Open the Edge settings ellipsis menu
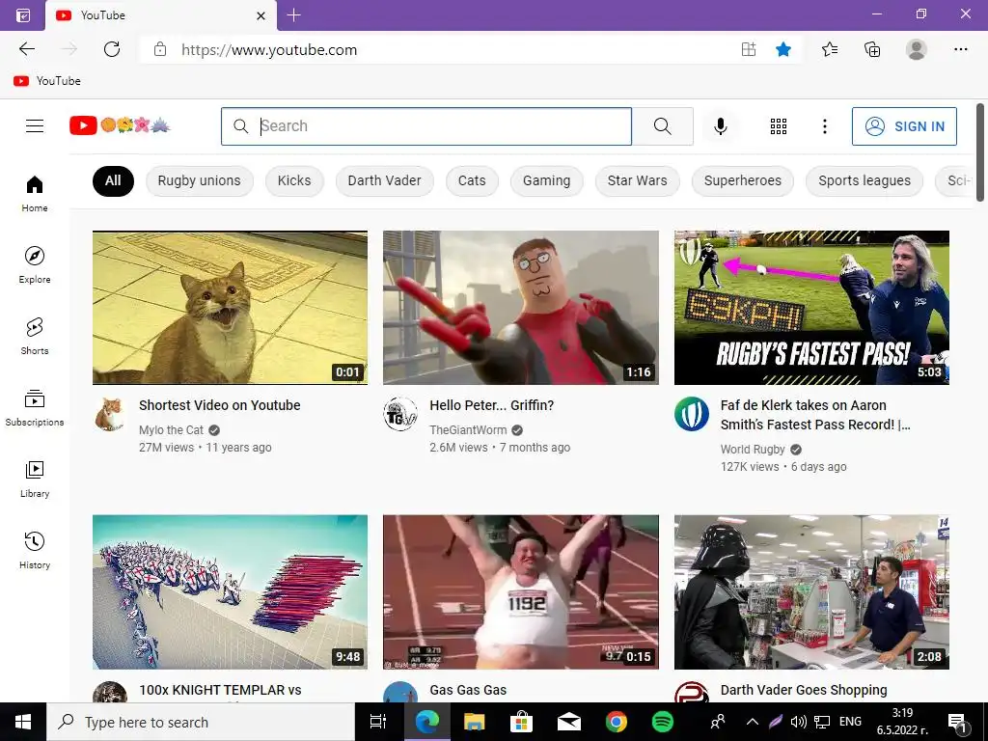This screenshot has height=741, width=988. click(x=960, y=49)
